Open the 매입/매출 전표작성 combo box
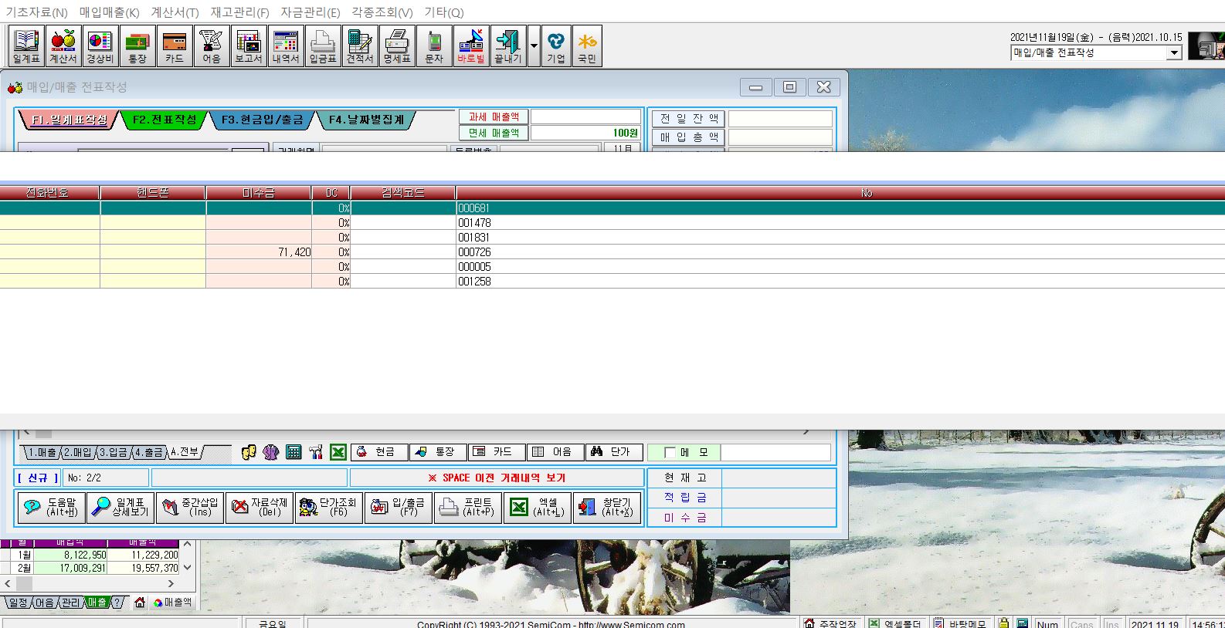1225x628 pixels. click(1096, 52)
